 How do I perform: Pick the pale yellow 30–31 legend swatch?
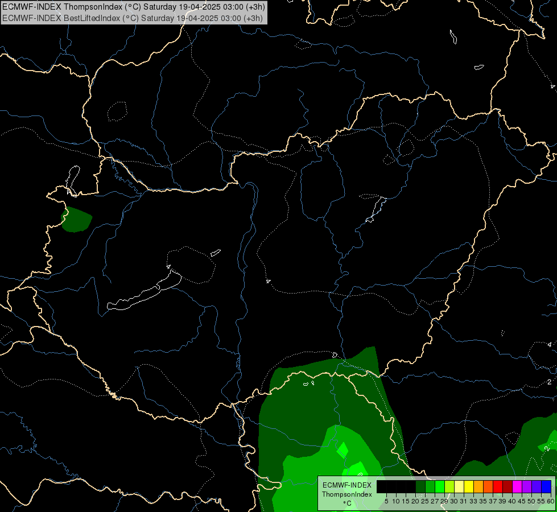pyautogui.click(x=459, y=487)
